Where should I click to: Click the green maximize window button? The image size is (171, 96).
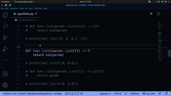(x=10, y=5)
